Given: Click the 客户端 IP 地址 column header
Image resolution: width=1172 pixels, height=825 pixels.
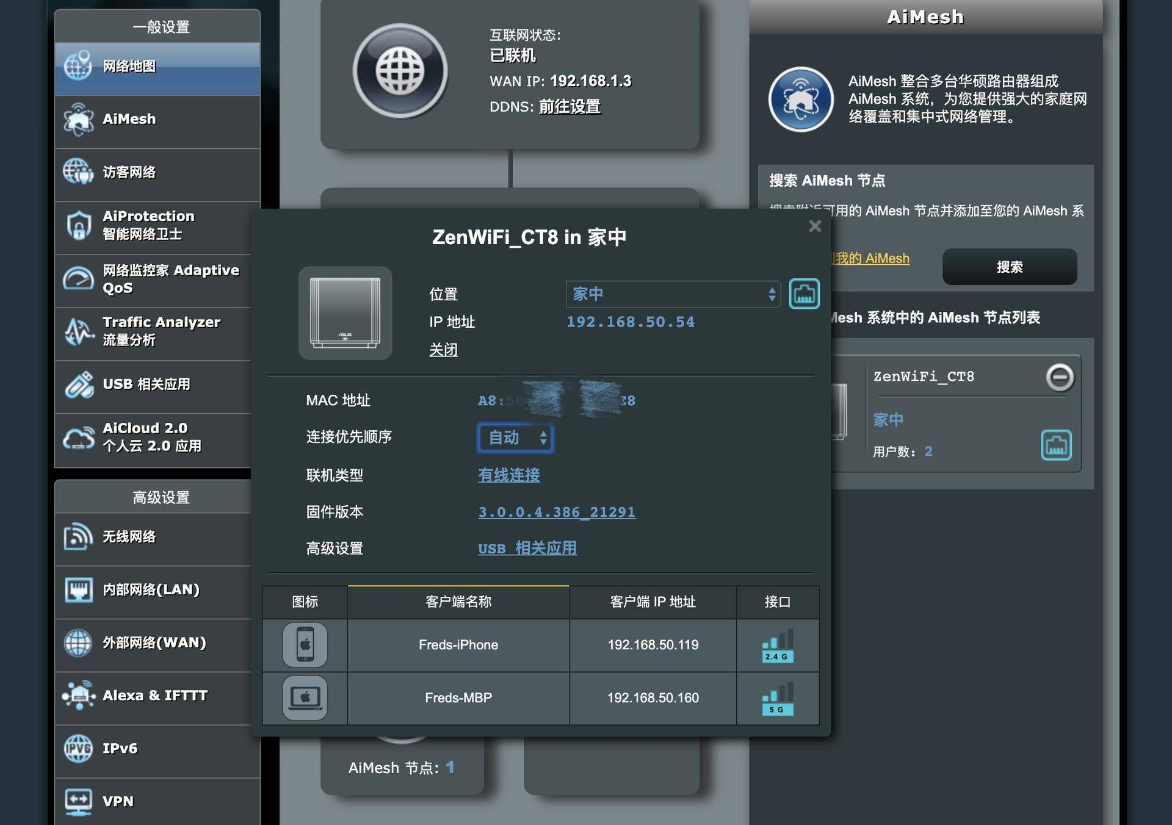Looking at the screenshot, I should pyautogui.click(x=653, y=602).
